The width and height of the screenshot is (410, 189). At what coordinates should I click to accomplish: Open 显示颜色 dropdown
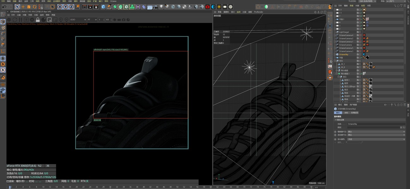[x=376, y=139]
